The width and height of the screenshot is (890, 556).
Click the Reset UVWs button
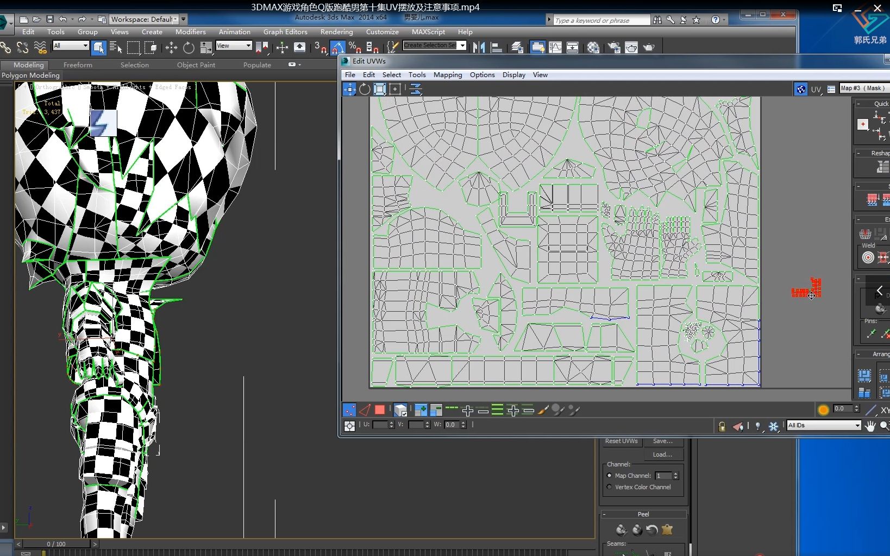point(622,441)
